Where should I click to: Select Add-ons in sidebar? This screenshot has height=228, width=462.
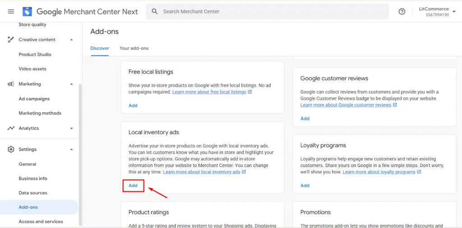[39, 207]
